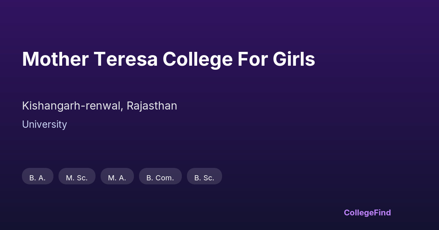Select the B. A. course tag
The image size is (439, 230).
point(37,178)
